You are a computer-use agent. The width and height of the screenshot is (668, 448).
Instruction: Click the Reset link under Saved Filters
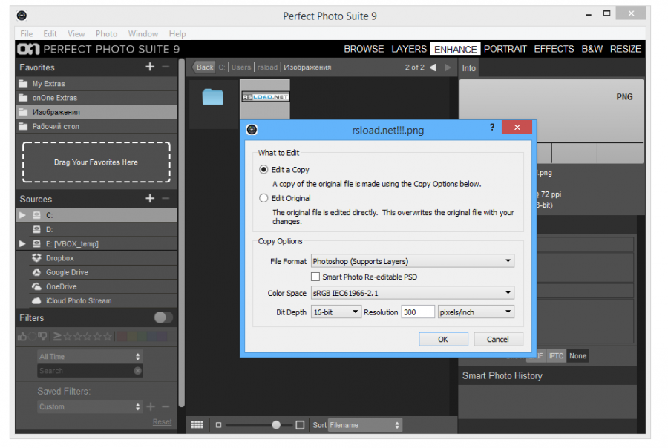[x=163, y=421]
